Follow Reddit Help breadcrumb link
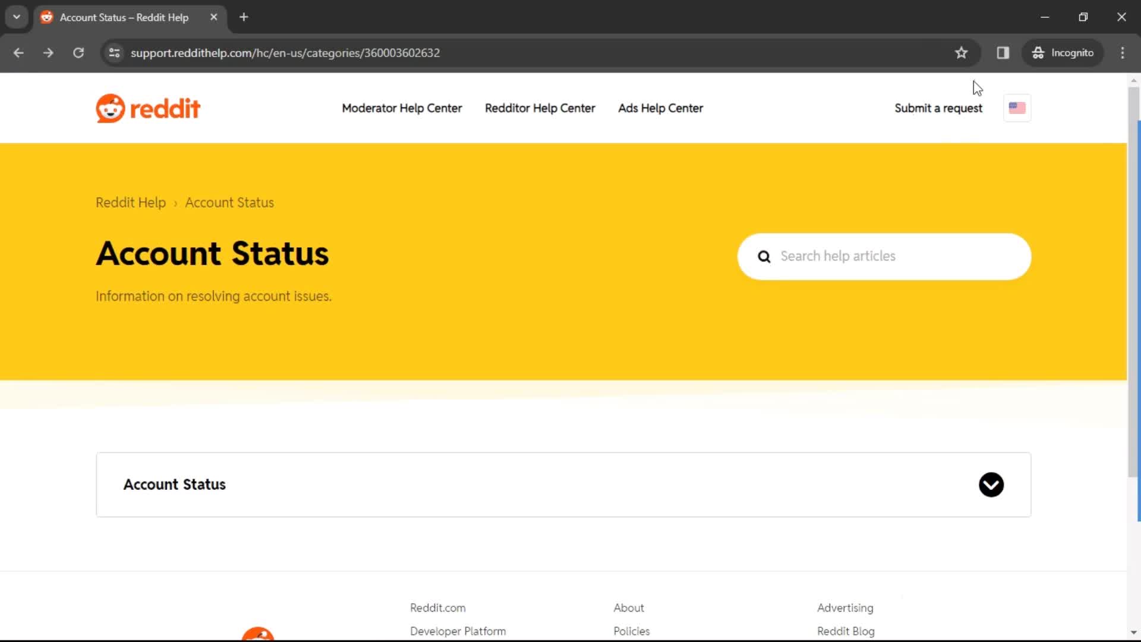1141x642 pixels. [x=131, y=203]
